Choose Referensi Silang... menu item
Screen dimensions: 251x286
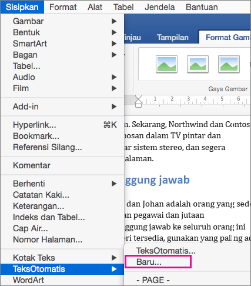pos(62,147)
